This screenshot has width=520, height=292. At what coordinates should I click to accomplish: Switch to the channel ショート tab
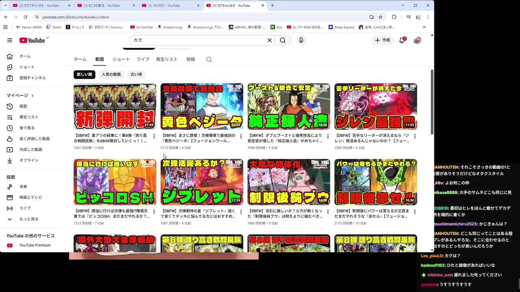tap(121, 59)
